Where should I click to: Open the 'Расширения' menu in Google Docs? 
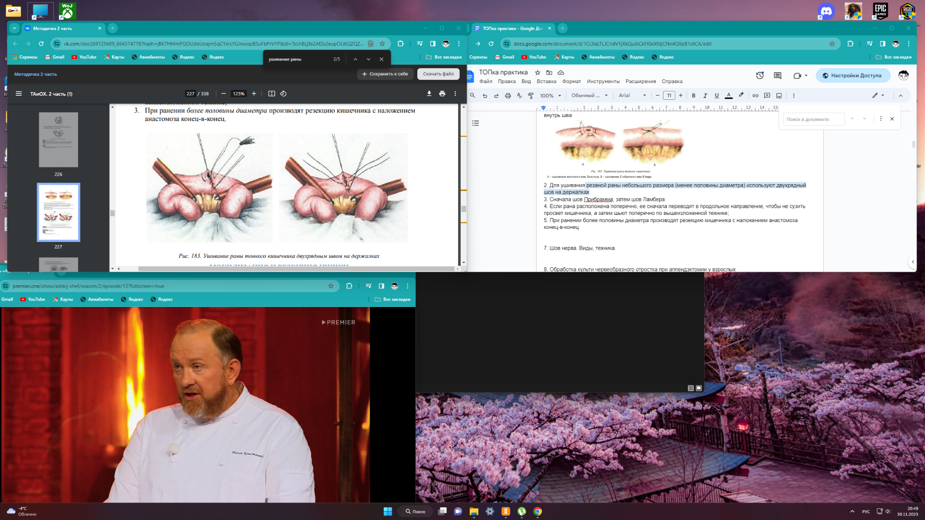pyautogui.click(x=640, y=81)
